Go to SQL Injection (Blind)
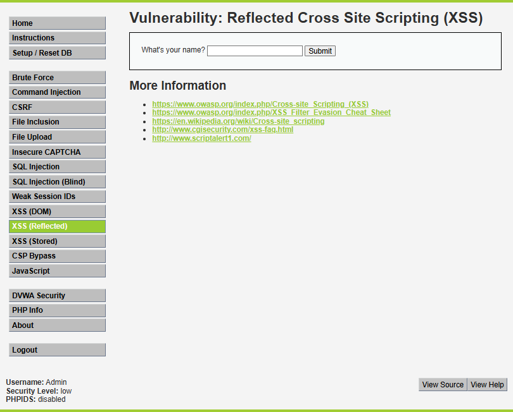This screenshot has height=412, width=513. 57,182
